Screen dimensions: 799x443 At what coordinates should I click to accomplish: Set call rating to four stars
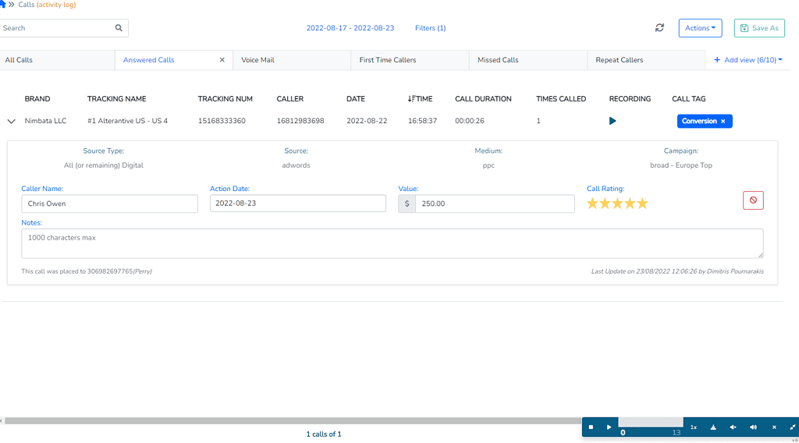click(x=630, y=204)
